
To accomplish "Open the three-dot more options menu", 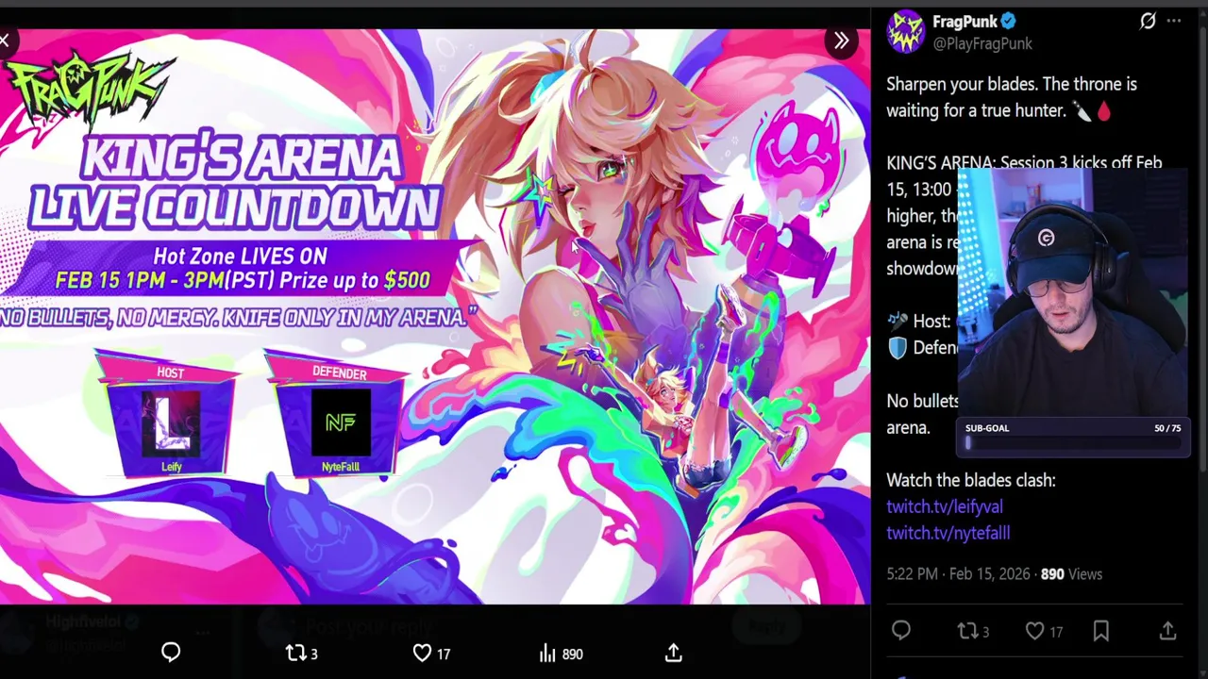I will point(1174,21).
